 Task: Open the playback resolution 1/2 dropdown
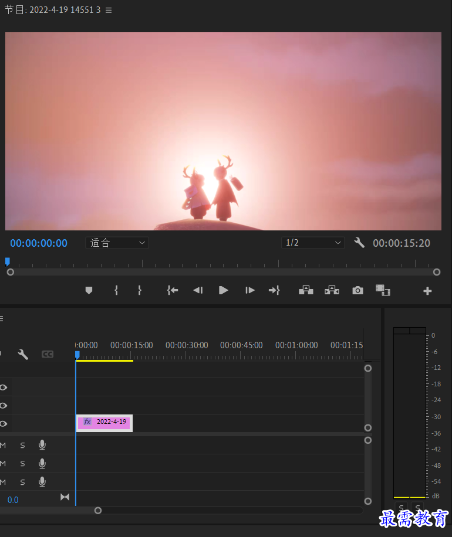(313, 243)
